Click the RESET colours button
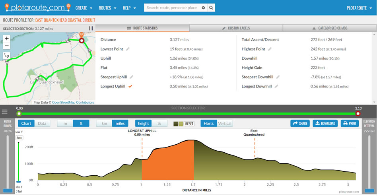This screenshot has width=377, height=196. (x=189, y=124)
